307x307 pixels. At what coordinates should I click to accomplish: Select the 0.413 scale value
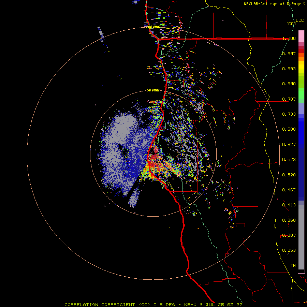point(289,205)
